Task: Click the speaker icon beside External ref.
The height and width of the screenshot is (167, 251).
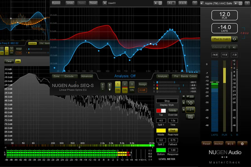Action: coord(234,47)
